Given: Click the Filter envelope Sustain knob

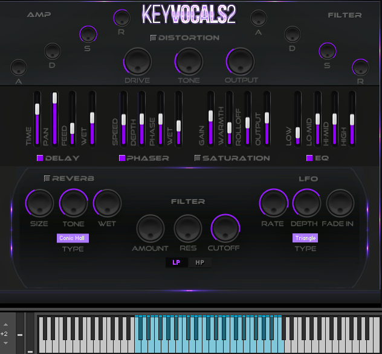Looking at the screenshot, I should 328,51.
